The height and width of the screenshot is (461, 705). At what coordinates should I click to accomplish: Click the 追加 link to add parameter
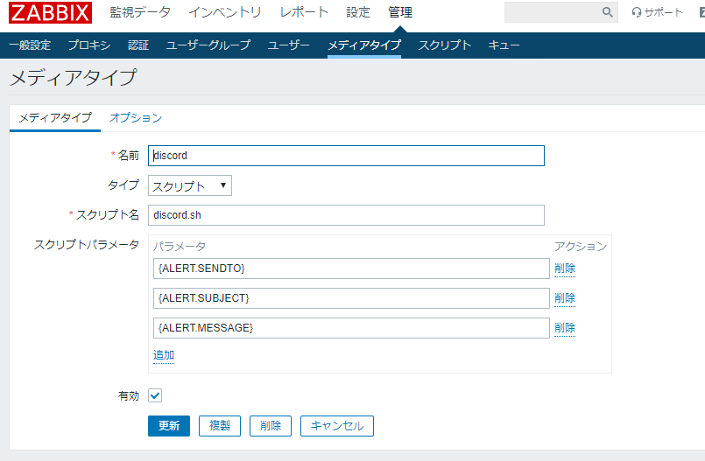point(164,355)
